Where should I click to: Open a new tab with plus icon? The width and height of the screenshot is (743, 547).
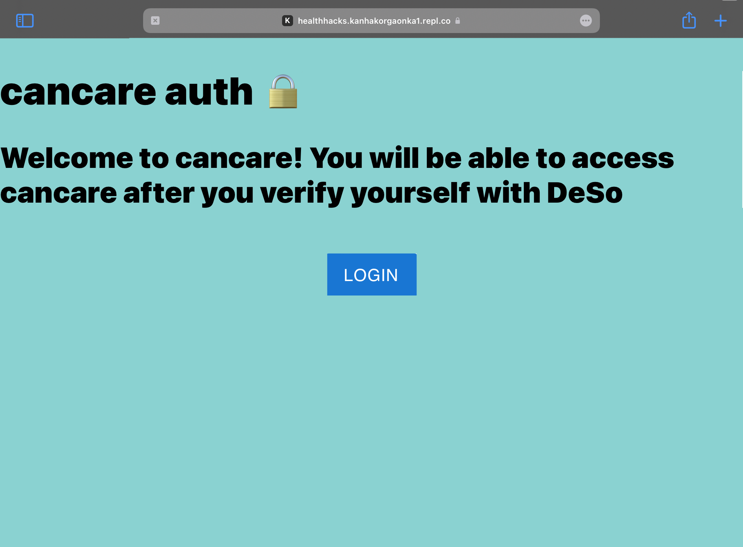[x=720, y=21]
